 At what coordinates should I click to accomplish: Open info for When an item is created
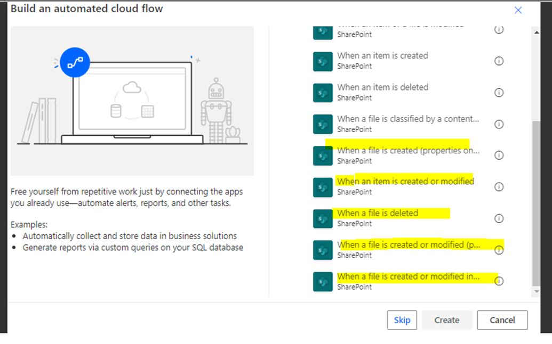coord(499,61)
